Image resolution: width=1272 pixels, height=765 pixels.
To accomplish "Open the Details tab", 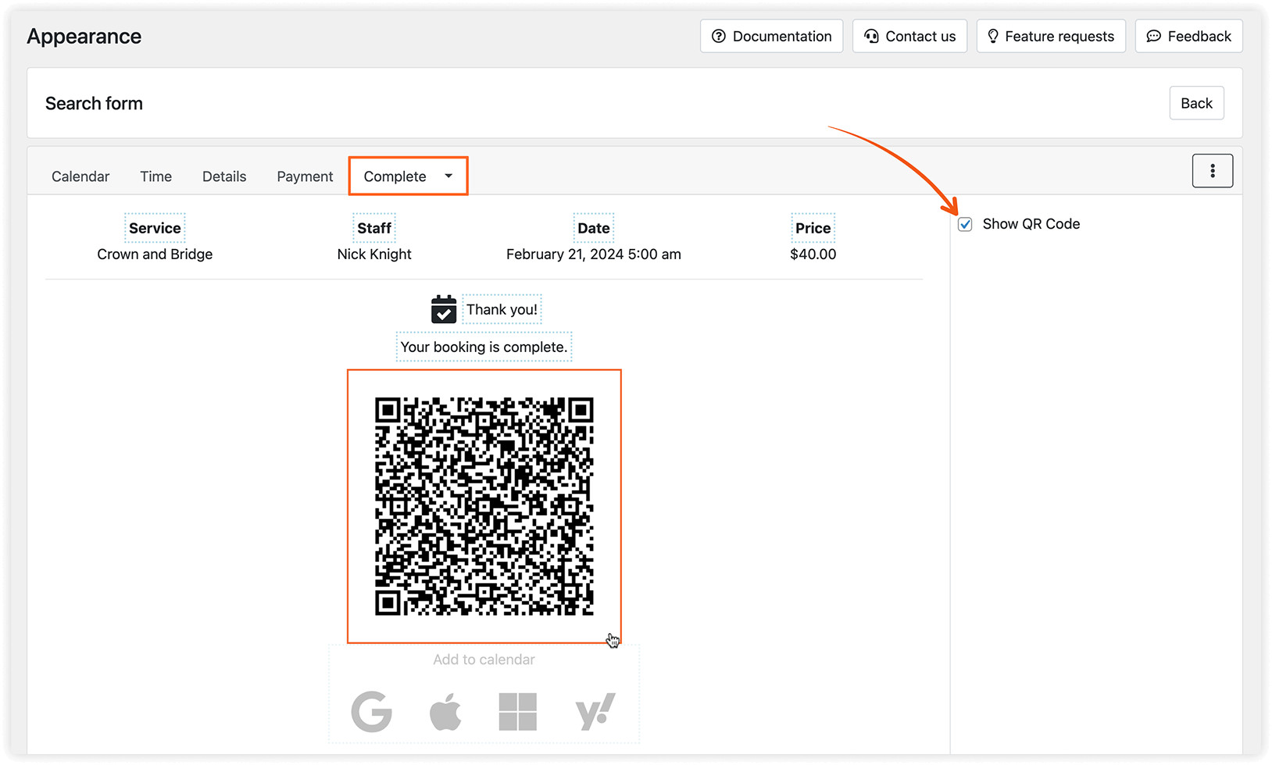I will coord(224,176).
